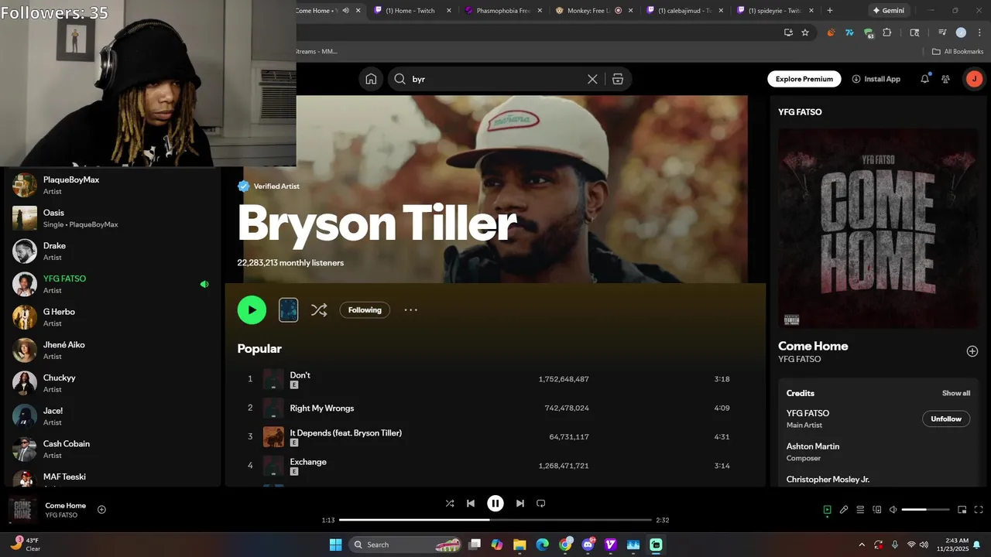The width and height of the screenshot is (991, 557).
Task: Show lyrics with the microphone icon
Action: coord(844,510)
